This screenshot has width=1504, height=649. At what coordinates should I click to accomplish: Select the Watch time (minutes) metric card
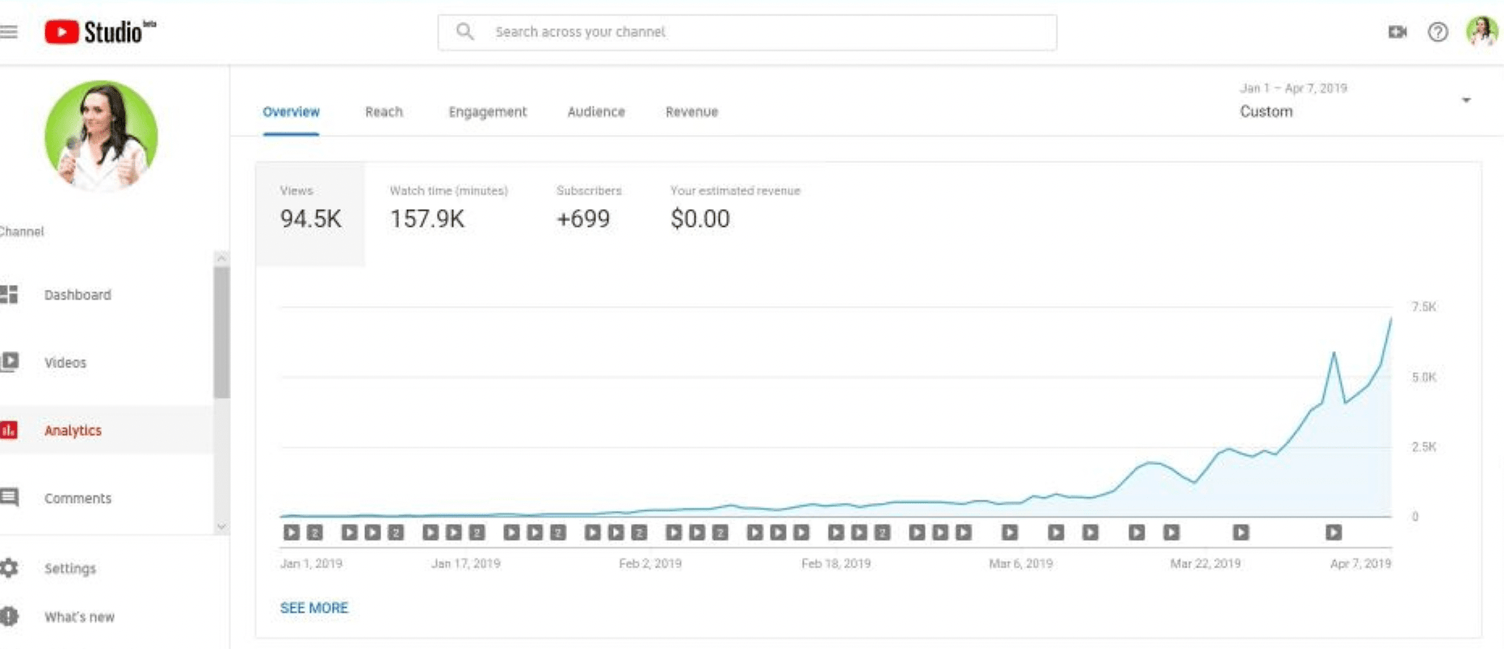coord(449,208)
